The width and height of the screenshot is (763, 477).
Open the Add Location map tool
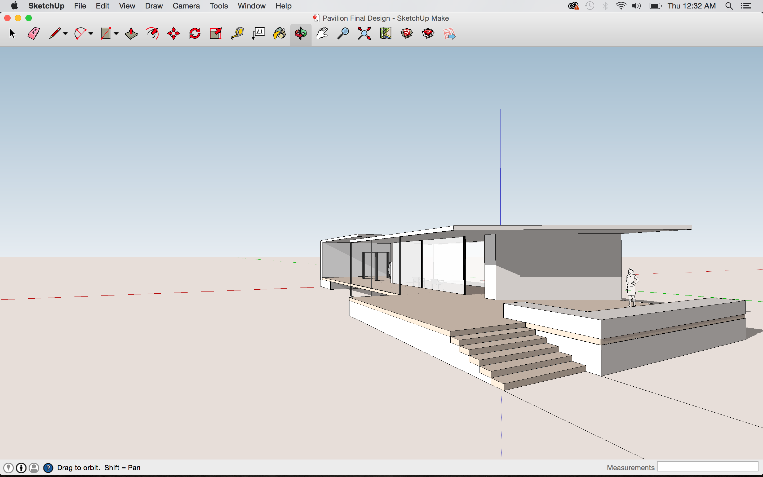385,33
